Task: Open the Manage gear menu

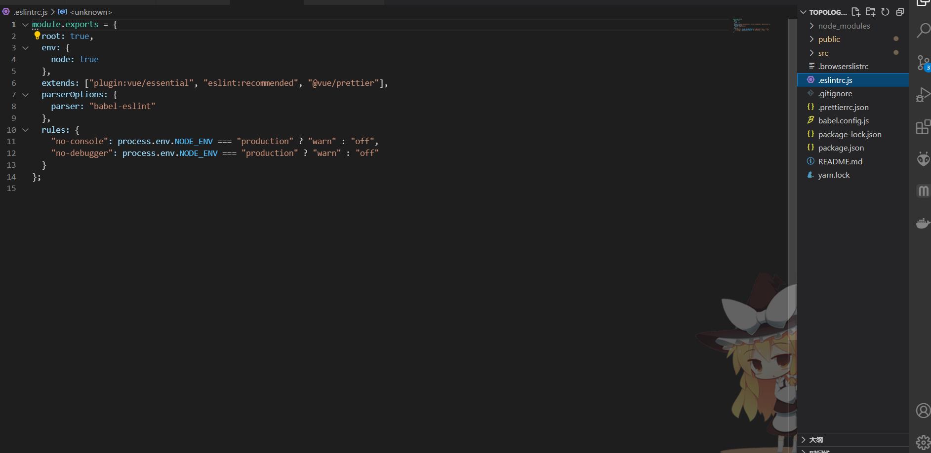Action: [x=923, y=443]
